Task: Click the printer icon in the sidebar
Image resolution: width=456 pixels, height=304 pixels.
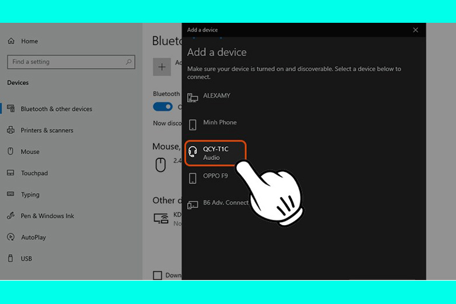Action: click(x=11, y=130)
